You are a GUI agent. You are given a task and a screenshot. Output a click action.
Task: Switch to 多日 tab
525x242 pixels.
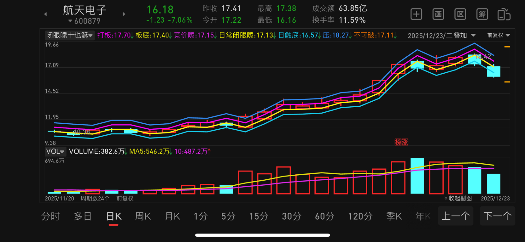tap(83, 217)
